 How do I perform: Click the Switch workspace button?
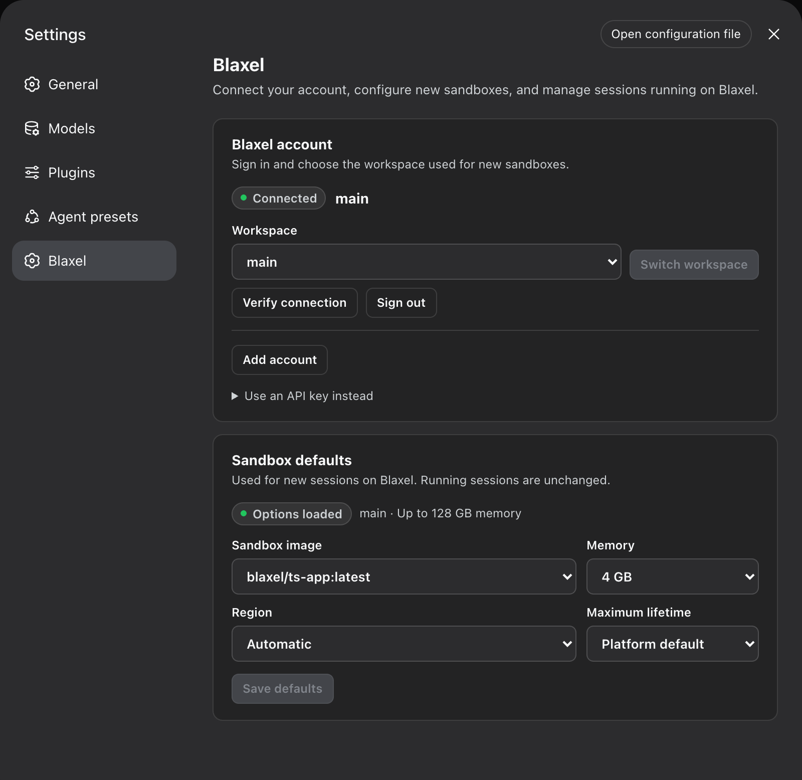(x=694, y=265)
